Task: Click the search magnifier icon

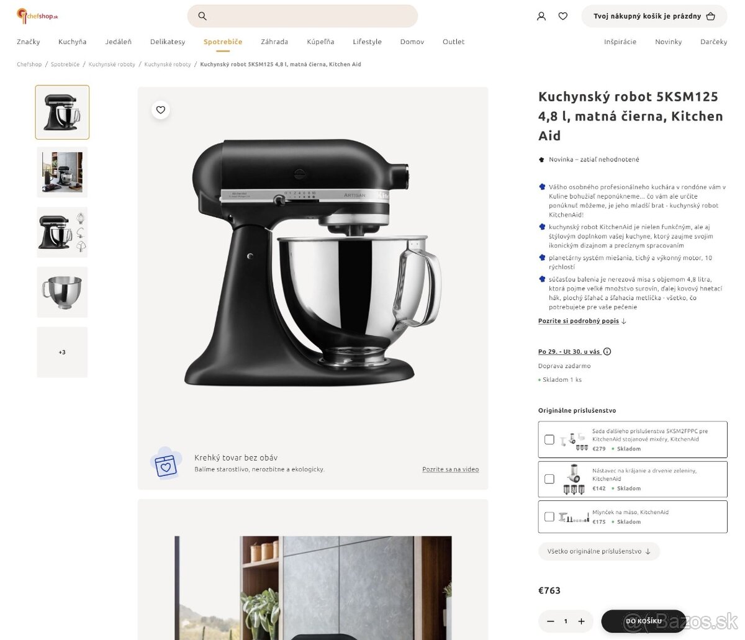Action: coord(202,16)
